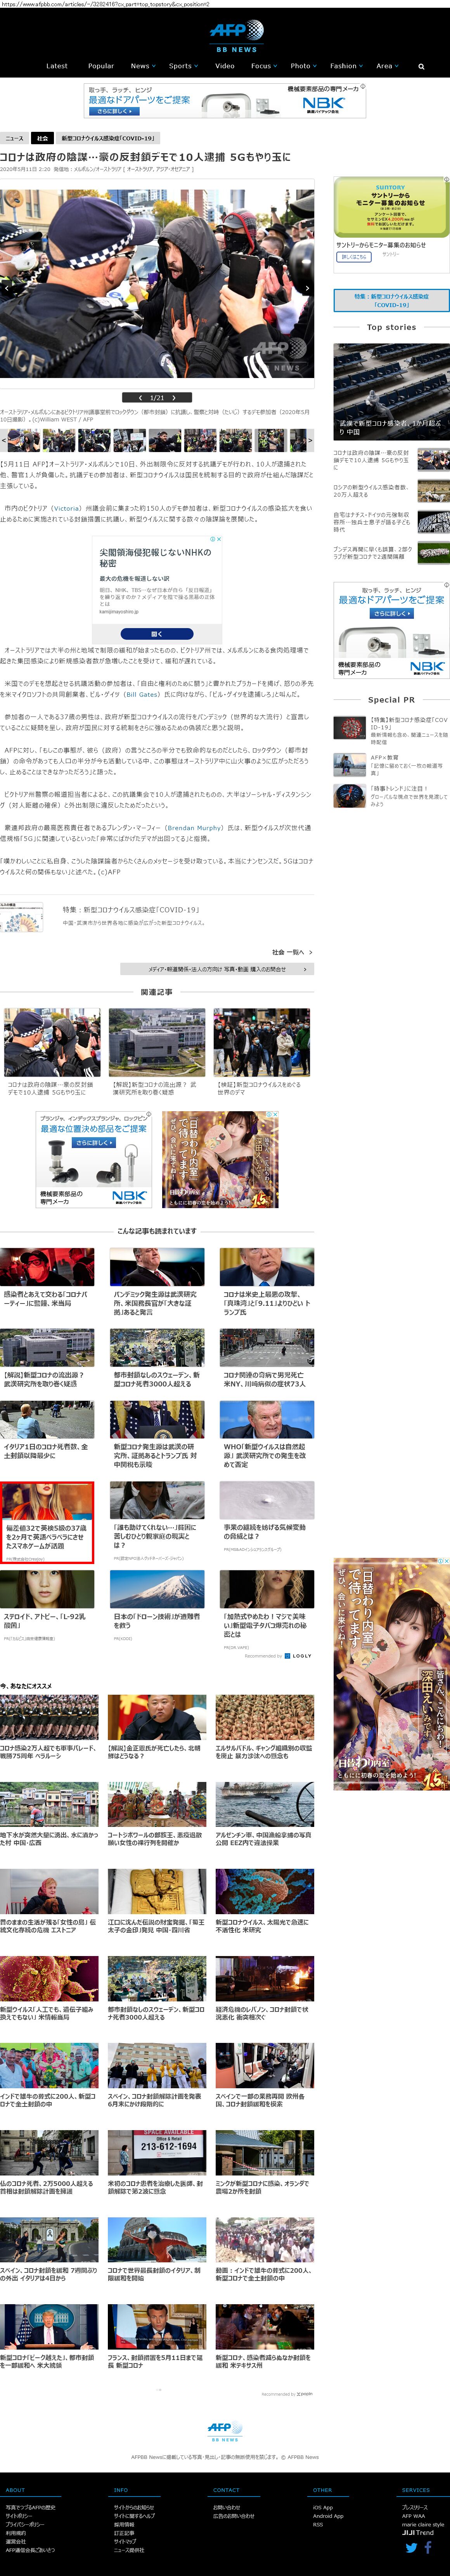
Task: Go to previous slide in 1/21 counter
Action: click(x=140, y=398)
